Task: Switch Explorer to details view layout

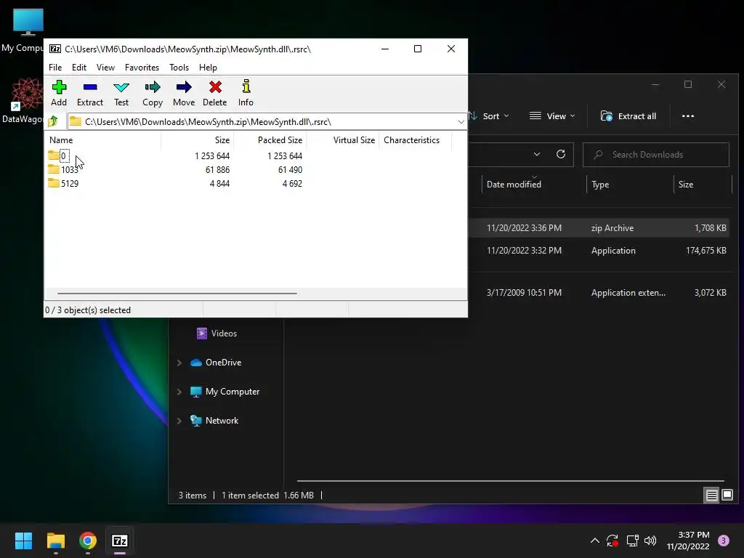Action: (x=712, y=496)
